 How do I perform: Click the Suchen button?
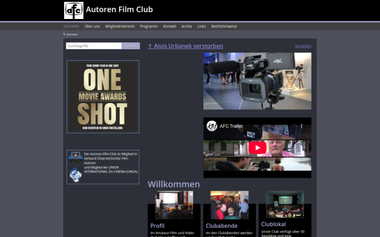130,46
